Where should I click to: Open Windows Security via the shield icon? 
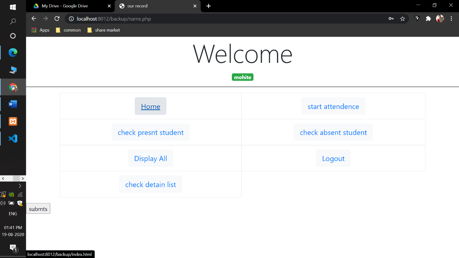pos(20,203)
